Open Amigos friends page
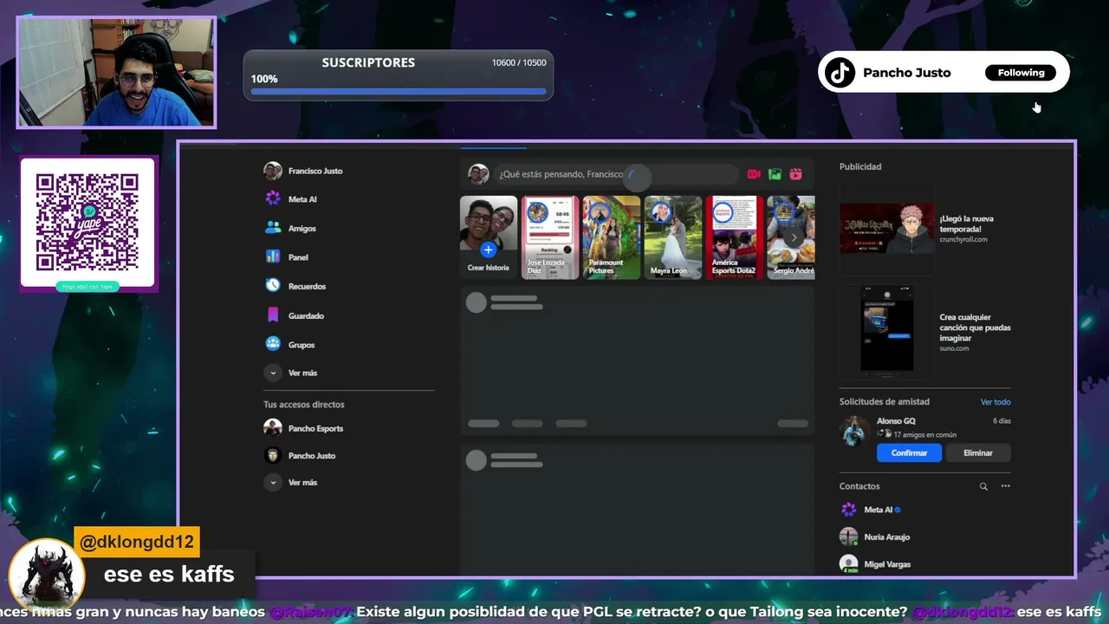Viewport: 1109px width, 624px height. tap(291, 228)
